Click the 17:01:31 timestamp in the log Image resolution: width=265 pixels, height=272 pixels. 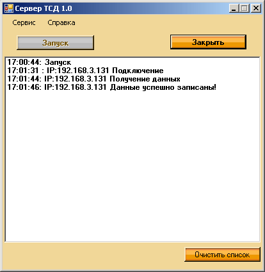[23, 71]
